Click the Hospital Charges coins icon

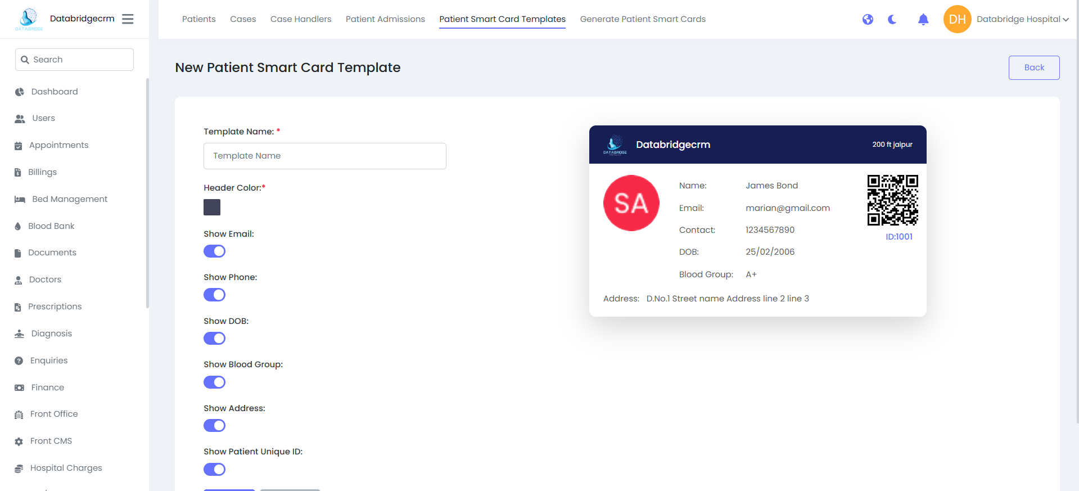click(19, 469)
